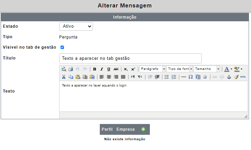The width and height of the screenshot is (251, 150).
Task: Click the green plus add button
Action: coord(143,129)
